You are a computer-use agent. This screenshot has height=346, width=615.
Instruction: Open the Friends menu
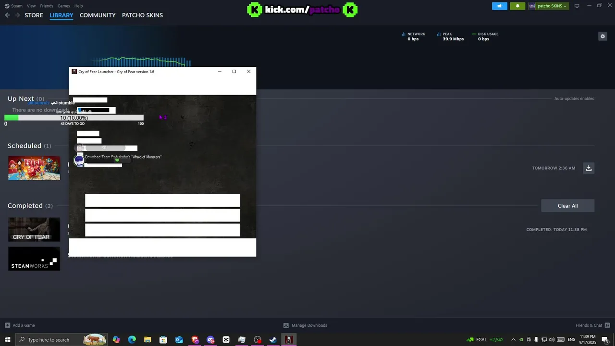pos(47,6)
